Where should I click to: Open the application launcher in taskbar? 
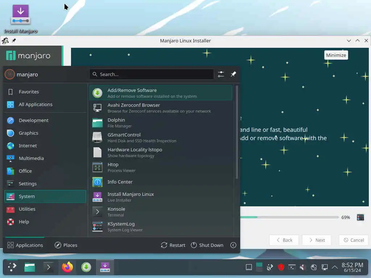(12, 267)
